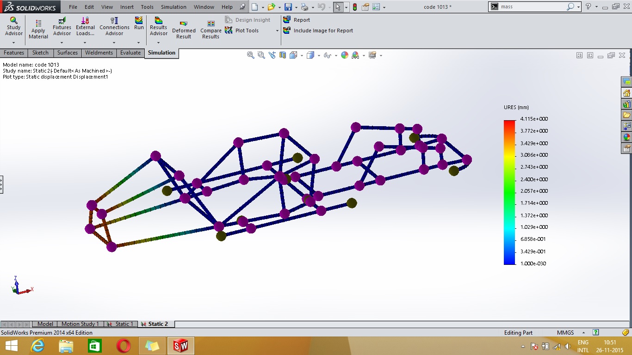Click Zoom to Fit in viewport toolbar

(x=250, y=55)
